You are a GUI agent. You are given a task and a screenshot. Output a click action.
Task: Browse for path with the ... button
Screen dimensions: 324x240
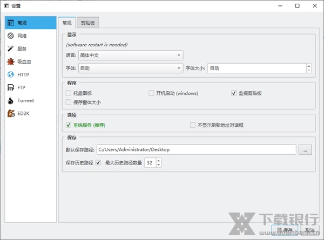[x=305, y=150]
